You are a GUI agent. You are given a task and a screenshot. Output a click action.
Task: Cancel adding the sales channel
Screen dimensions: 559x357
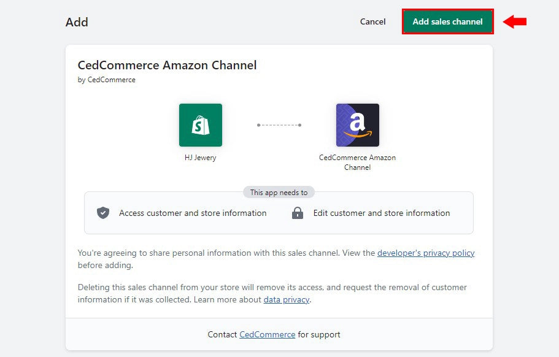[372, 21]
